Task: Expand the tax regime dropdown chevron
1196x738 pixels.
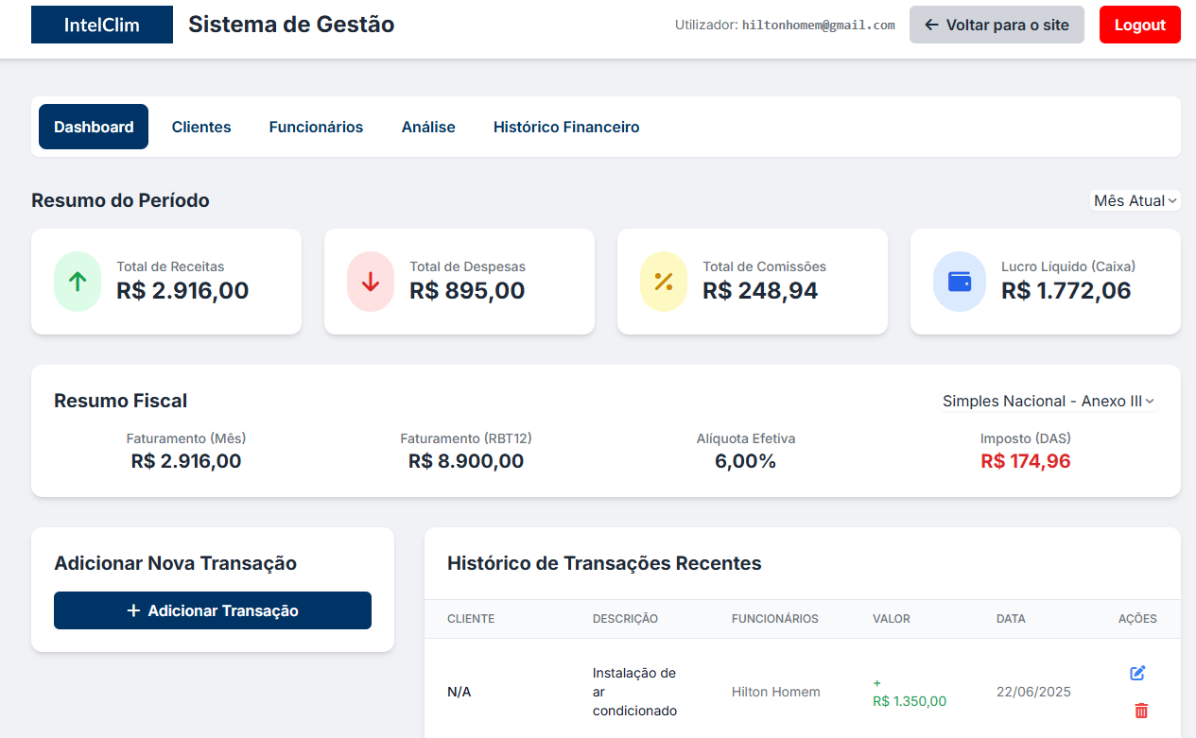Action: pos(1150,402)
